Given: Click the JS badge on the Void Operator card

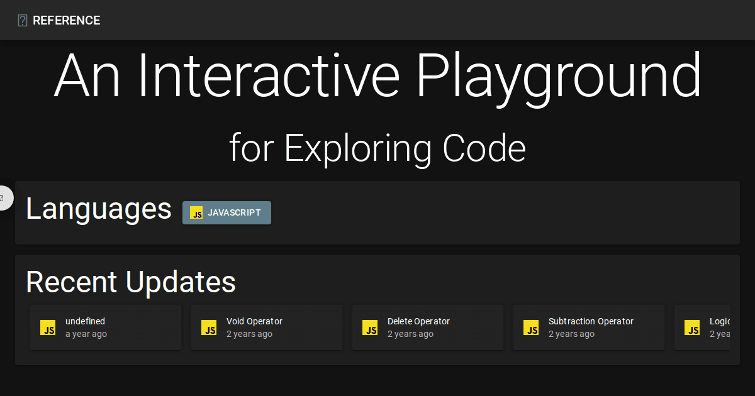Looking at the screenshot, I should (209, 327).
